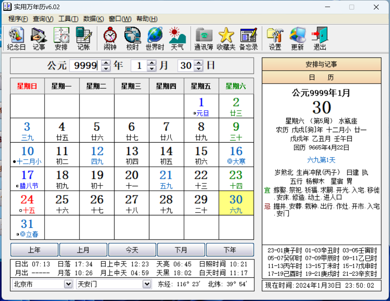Viewport: 390px width, 301px height.
Task: Open the 通讯簿 address book
Action: 204,38
